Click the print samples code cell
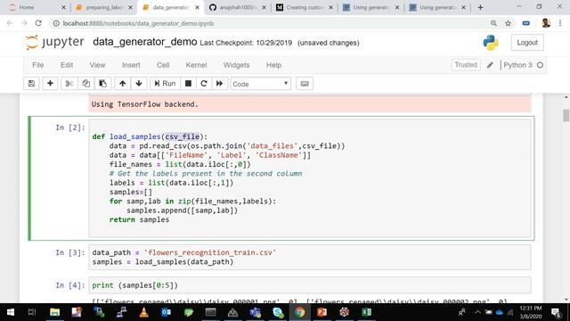Viewport: 570px width, 321px height. point(310,285)
